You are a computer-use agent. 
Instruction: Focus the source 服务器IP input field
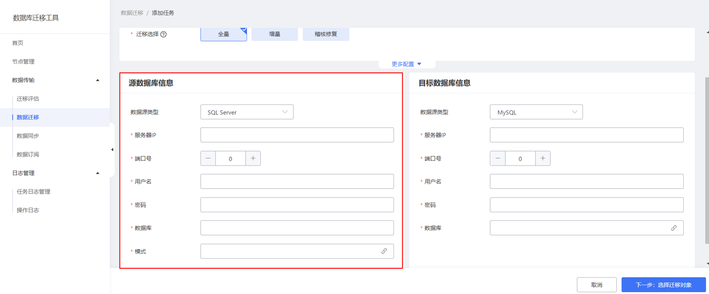[x=297, y=135]
